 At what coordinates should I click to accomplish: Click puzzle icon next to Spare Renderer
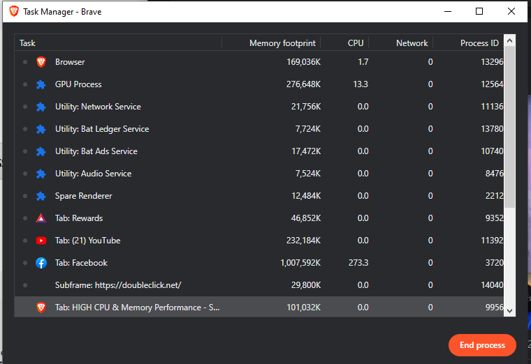click(41, 196)
